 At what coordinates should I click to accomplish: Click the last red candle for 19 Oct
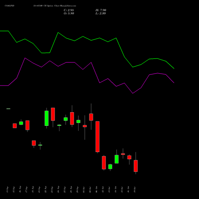coord(136,166)
